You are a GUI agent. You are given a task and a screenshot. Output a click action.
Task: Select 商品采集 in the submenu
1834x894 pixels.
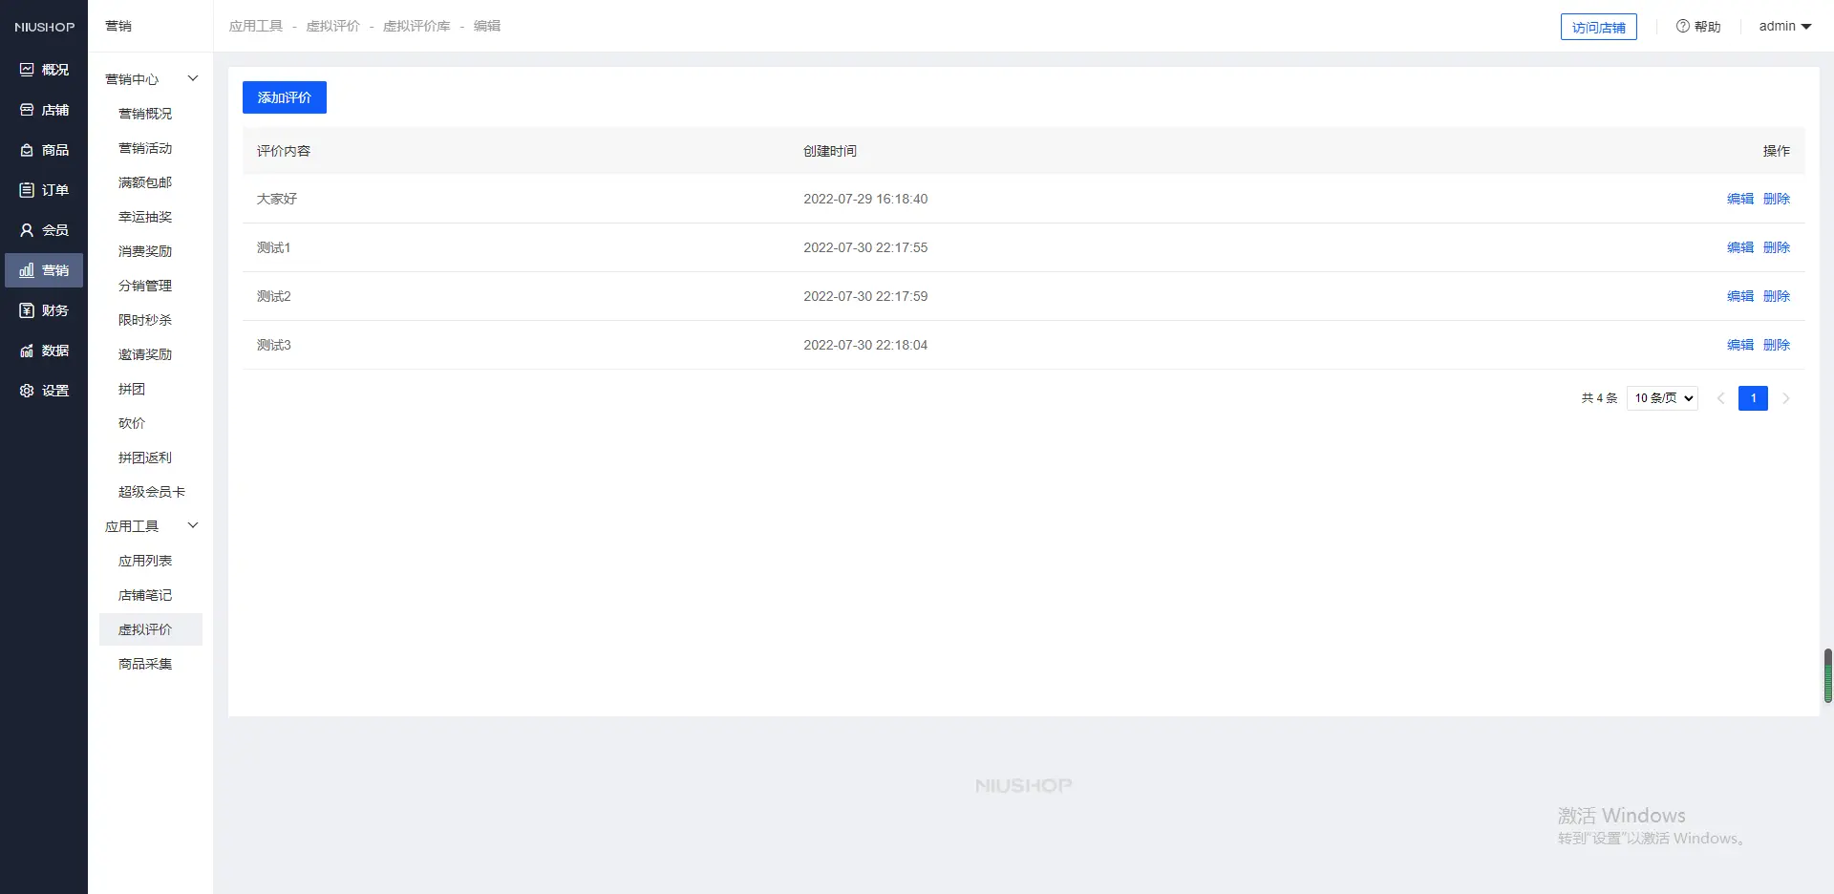145,664
